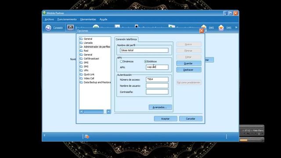Select Quick Link in options tree
The height and width of the screenshot is (158, 281).
[89, 74]
